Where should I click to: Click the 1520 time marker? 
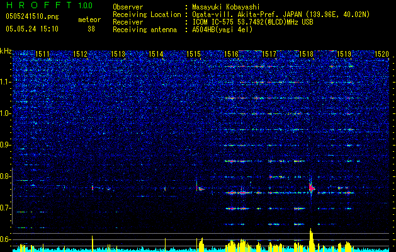pos(382,54)
